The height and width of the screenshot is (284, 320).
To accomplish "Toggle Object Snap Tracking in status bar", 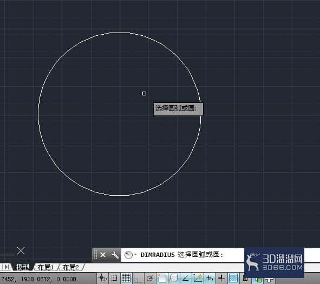I will [x=186, y=278].
